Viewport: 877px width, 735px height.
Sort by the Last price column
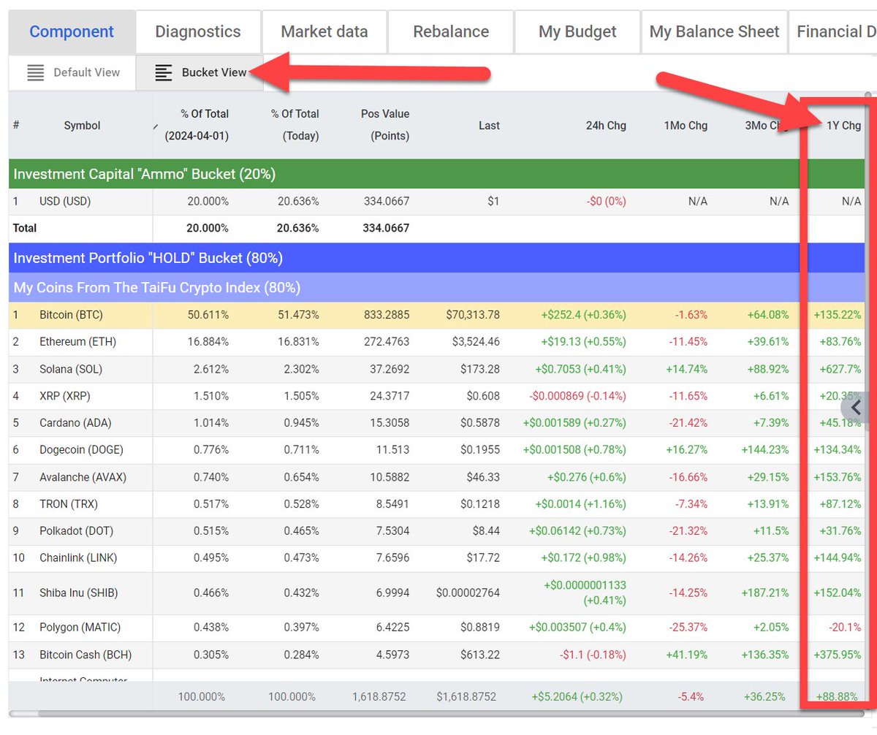pyautogui.click(x=489, y=126)
